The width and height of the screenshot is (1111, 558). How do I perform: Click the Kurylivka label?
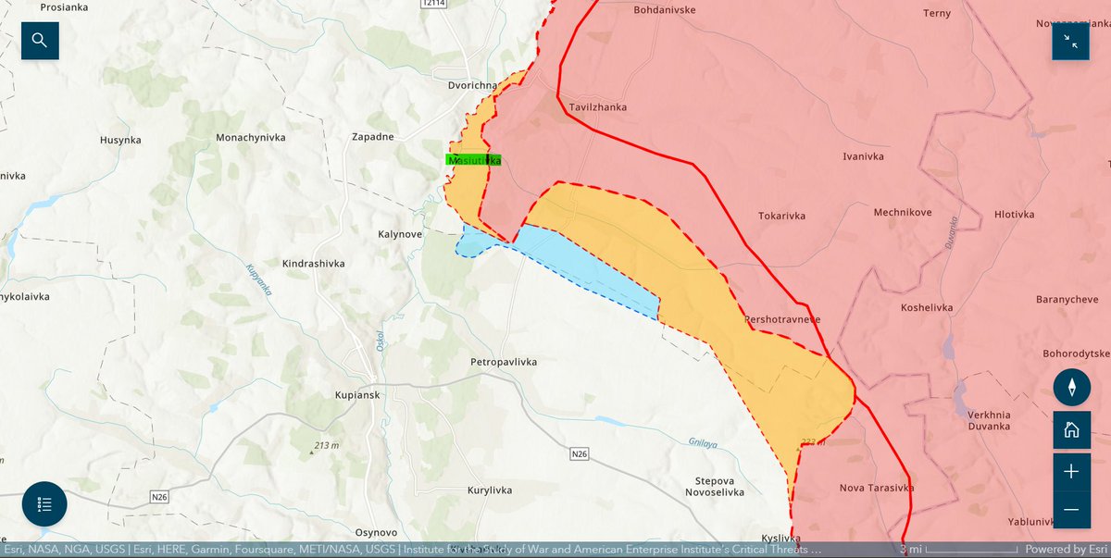(490, 490)
